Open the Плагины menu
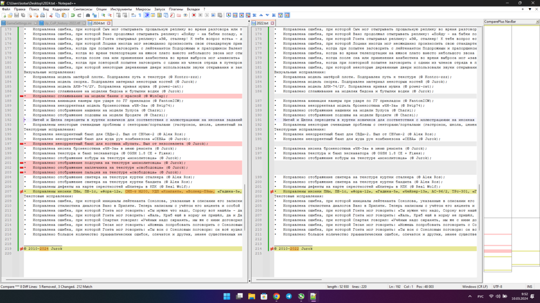The width and height of the screenshot is (540, 303). click(175, 9)
